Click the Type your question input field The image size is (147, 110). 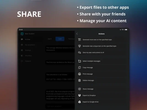(60, 106)
